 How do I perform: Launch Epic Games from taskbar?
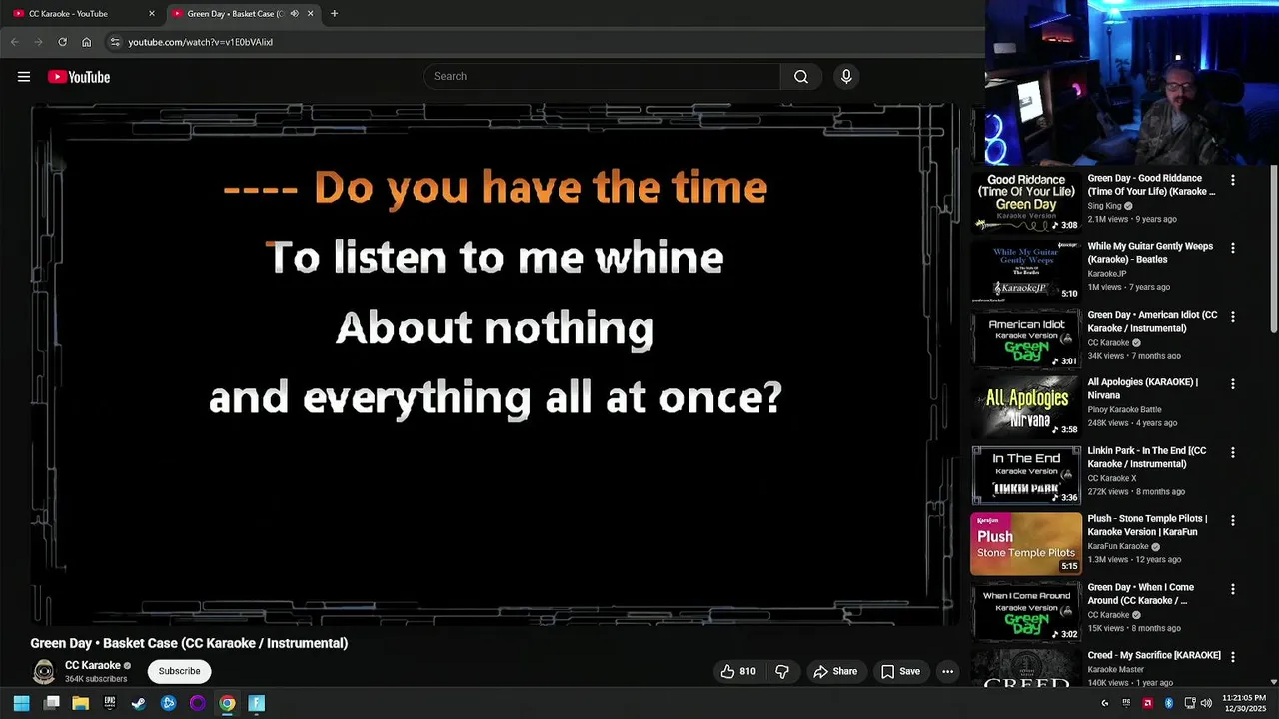click(110, 703)
